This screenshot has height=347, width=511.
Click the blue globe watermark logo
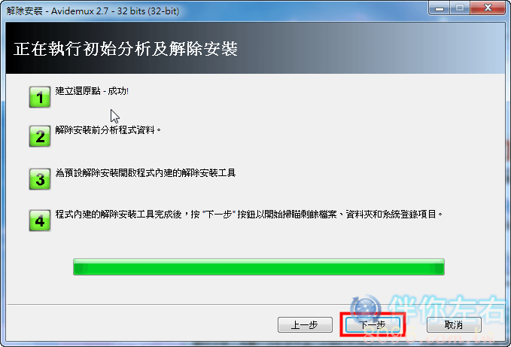(x=366, y=308)
